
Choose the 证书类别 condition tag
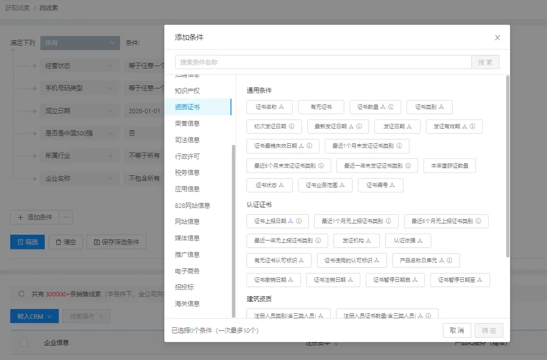(x=429, y=107)
